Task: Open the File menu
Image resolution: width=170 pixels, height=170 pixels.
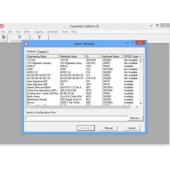Action: pyautogui.click(x=3, y=32)
